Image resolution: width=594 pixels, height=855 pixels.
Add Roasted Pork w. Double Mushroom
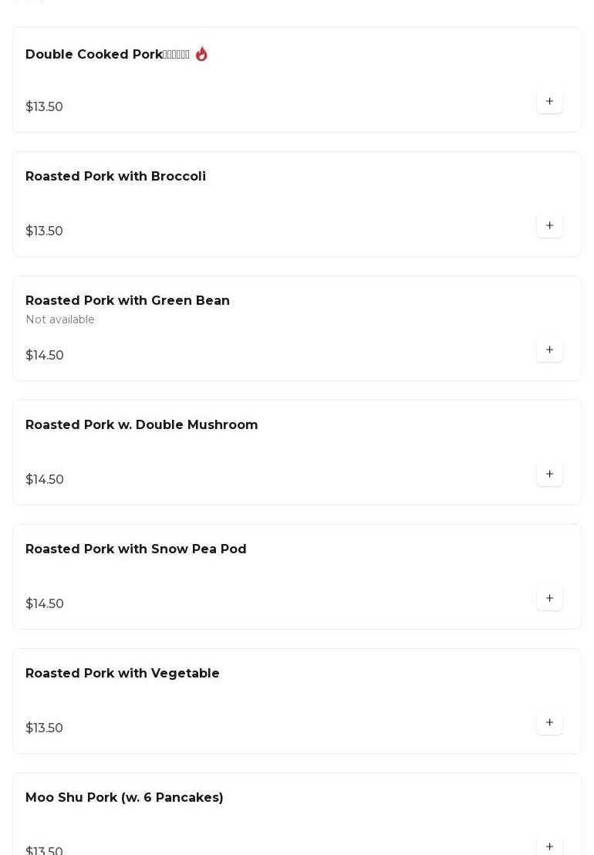coord(549,475)
